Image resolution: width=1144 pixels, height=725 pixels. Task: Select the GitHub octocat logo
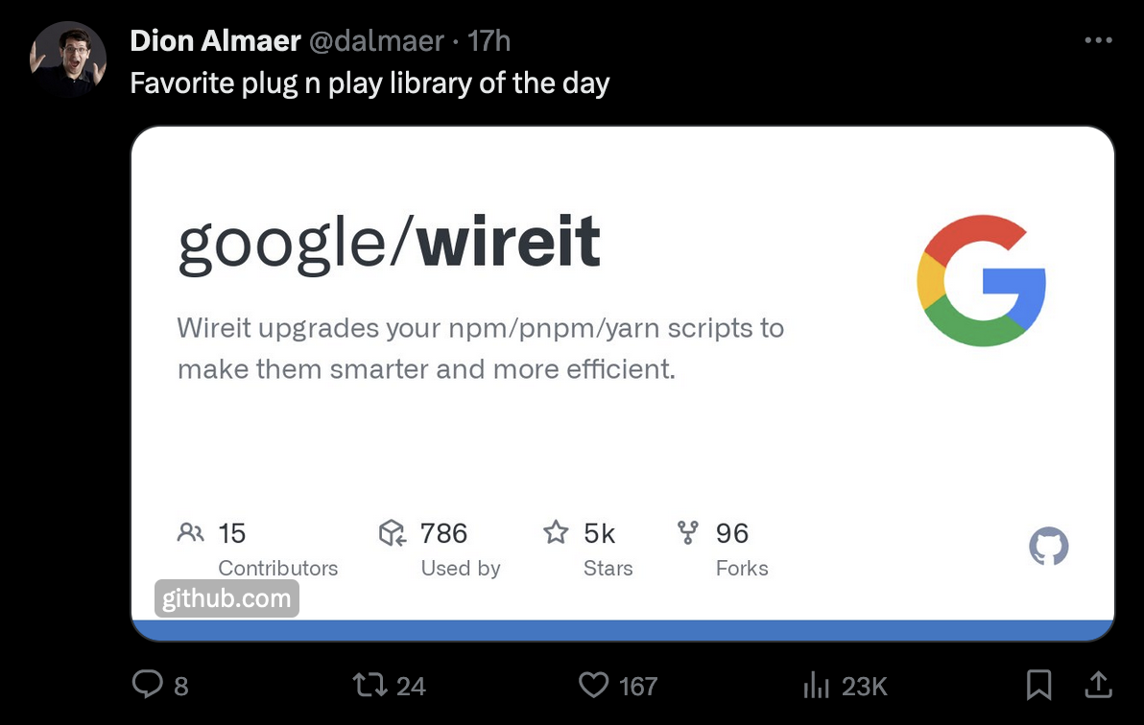[x=1049, y=545]
